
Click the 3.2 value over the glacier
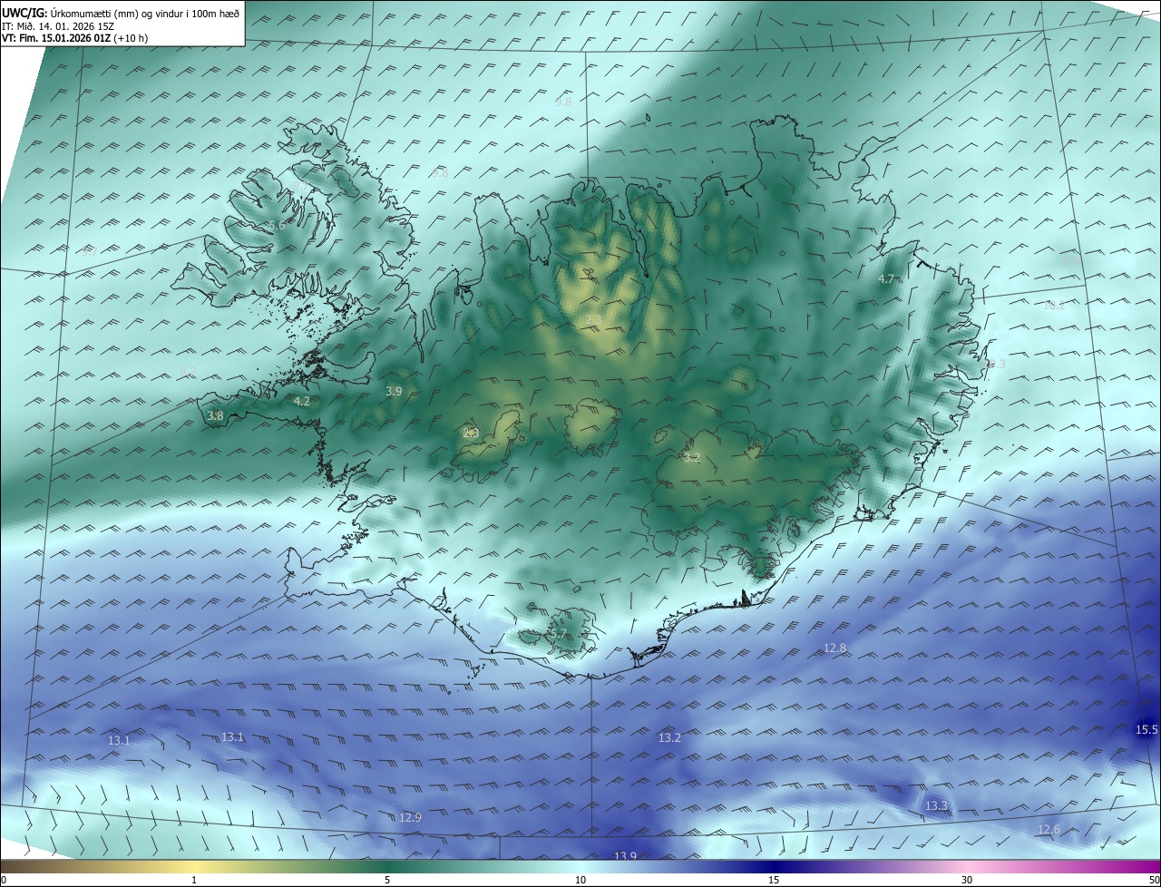(692, 458)
